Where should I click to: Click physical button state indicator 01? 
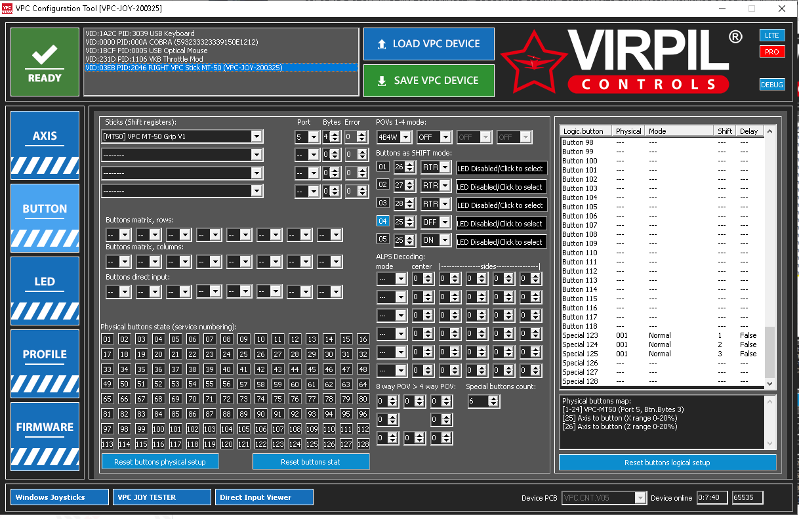[x=108, y=339]
